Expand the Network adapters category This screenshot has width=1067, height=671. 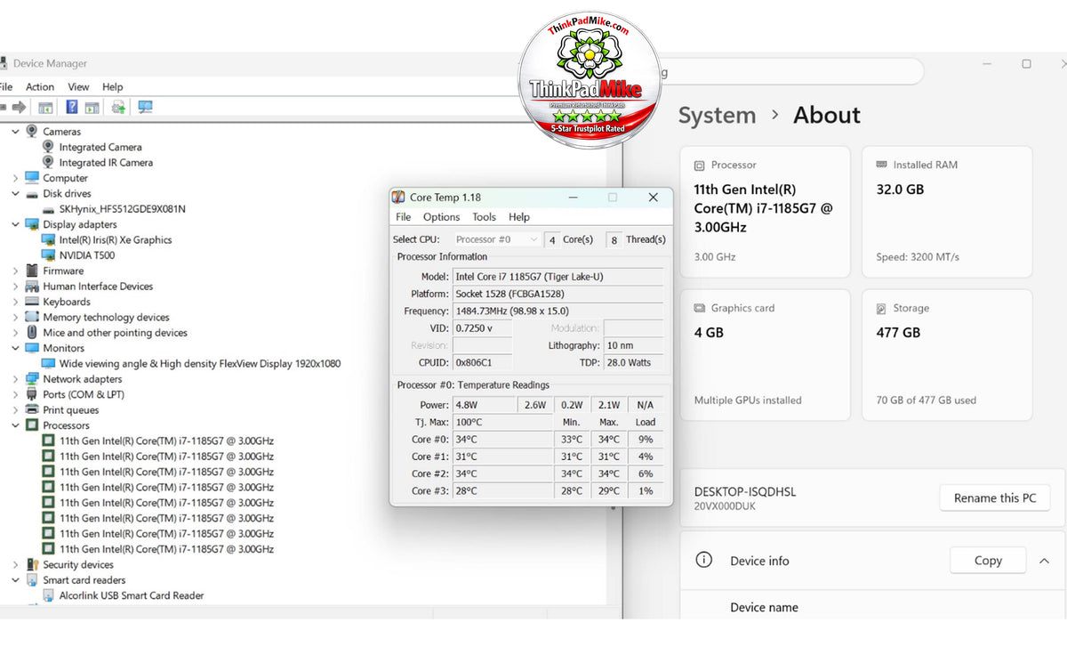tap(15, 379)
